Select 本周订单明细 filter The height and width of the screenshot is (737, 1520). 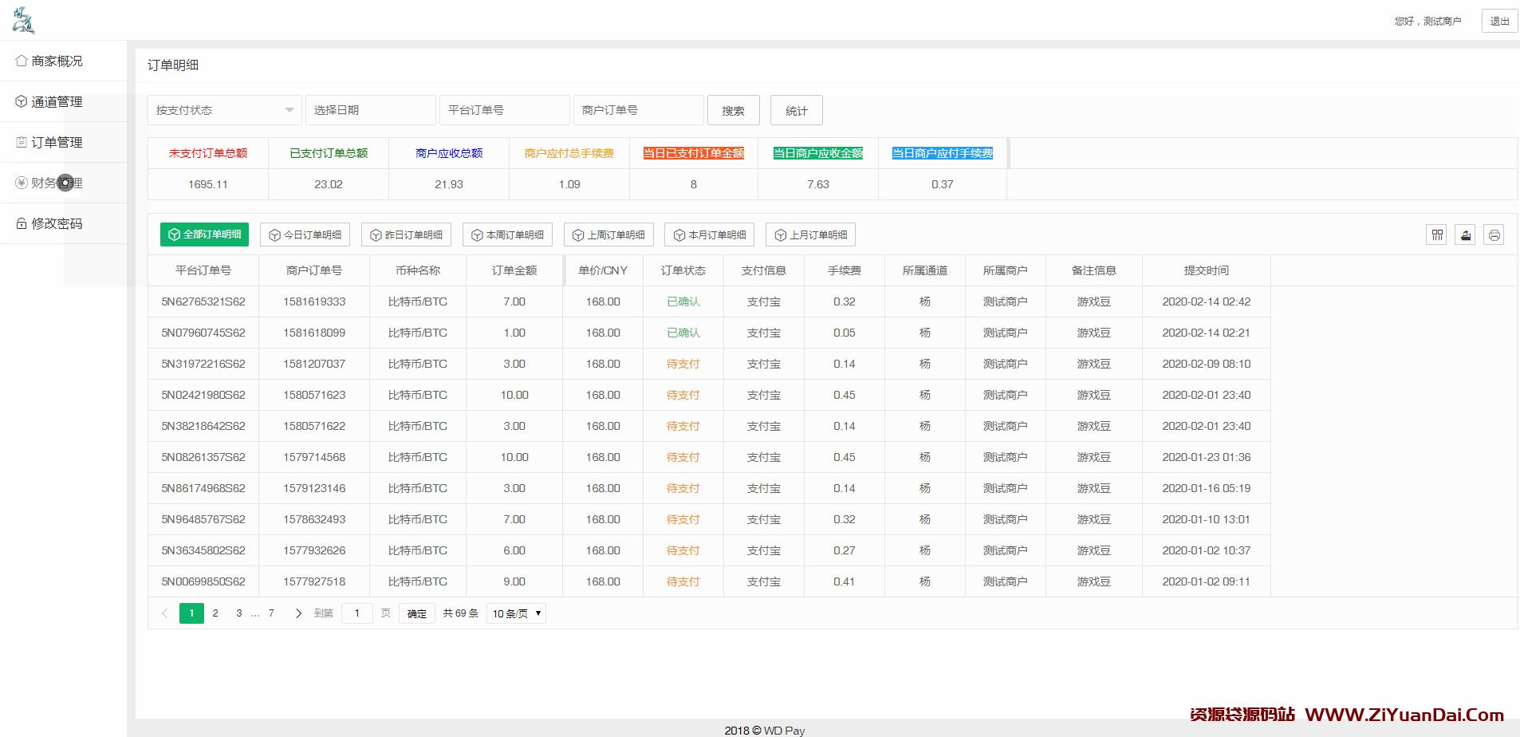pos(507,235)
